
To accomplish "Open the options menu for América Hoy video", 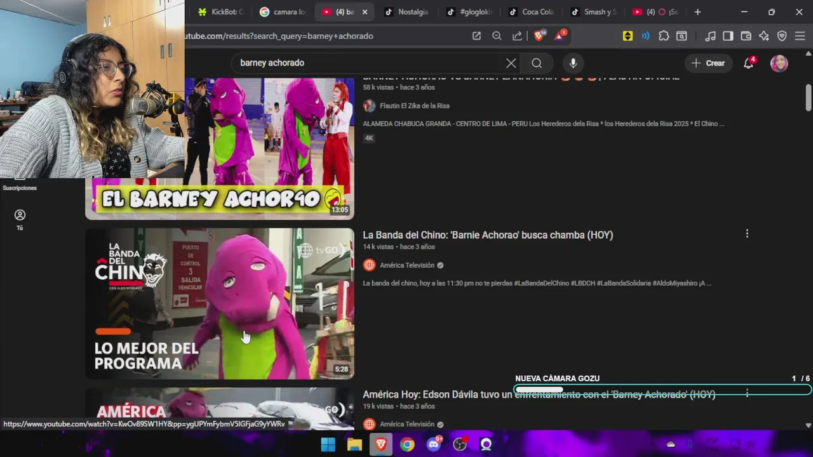I will click(x=747, y=394).
